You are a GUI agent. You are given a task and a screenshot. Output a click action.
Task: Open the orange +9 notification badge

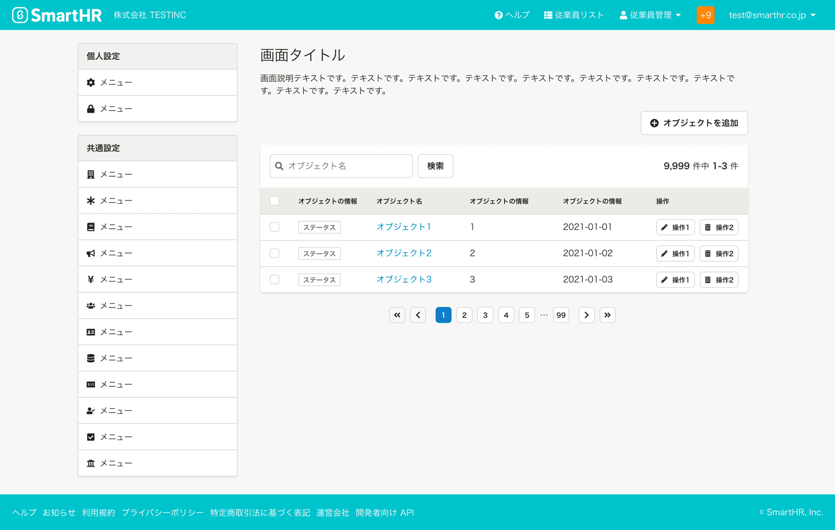pyautogui.click(x=706, y=15)
